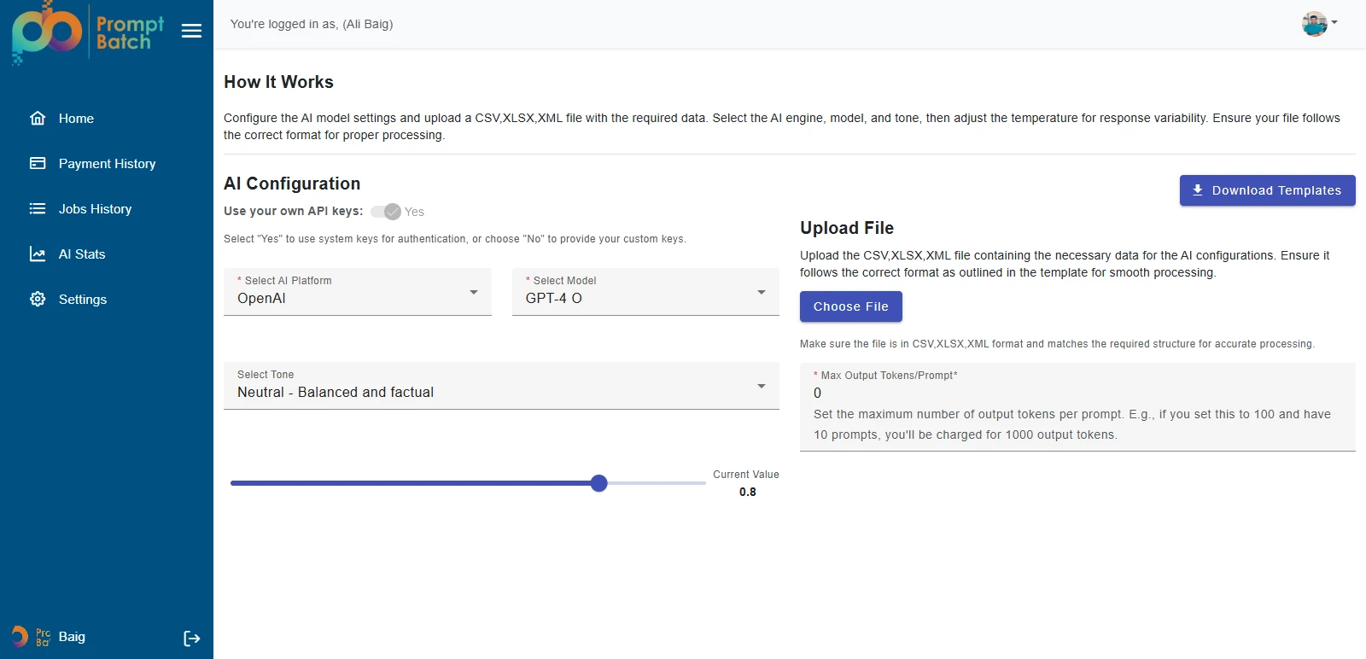Open the AI Stats menu item
The height and width of the screenshot is (659, 1366).
click(82, 254)
